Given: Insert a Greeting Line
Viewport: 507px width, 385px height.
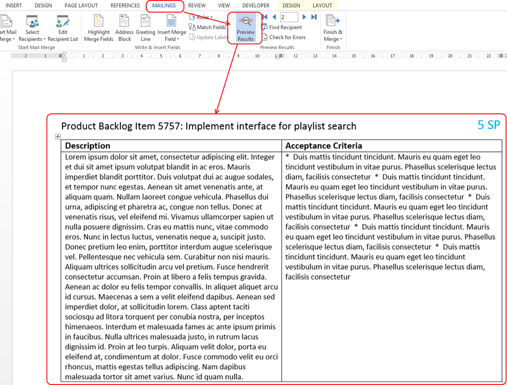Looking at the screenshot, I should [145, 28].
